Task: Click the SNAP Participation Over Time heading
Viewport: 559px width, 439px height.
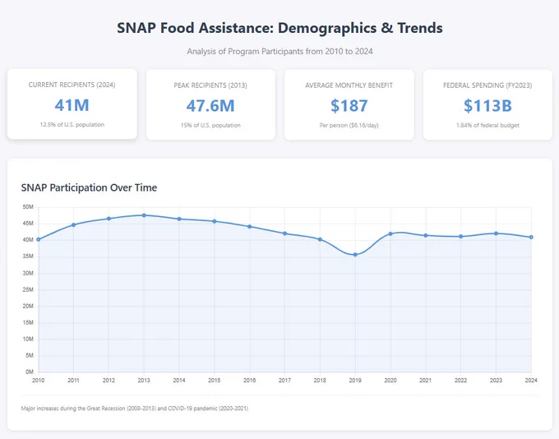Action: (89, 187)
